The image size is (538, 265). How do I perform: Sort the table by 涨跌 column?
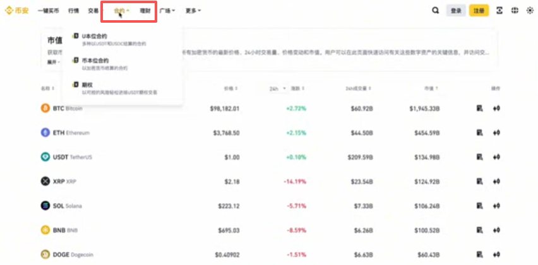pyautogui.click(x=298, y=88)
